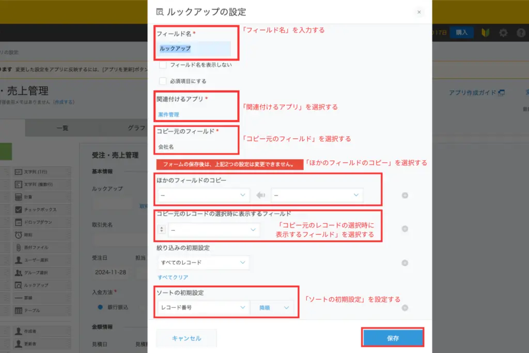529x353 pixels.
Task: Open the すべてのレコード filter dropdown
Action: (203, 263)
